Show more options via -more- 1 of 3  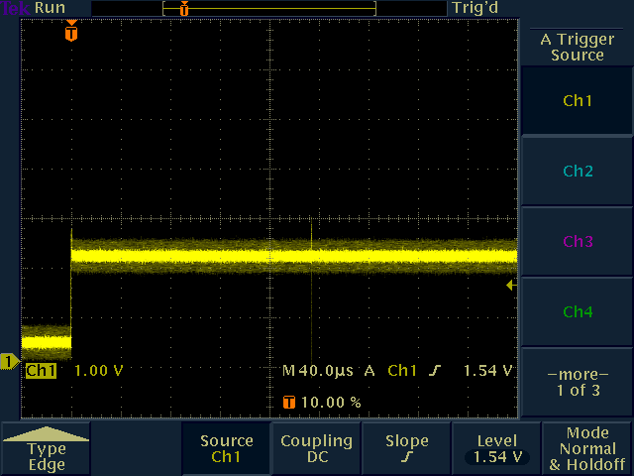click(578, 382)
